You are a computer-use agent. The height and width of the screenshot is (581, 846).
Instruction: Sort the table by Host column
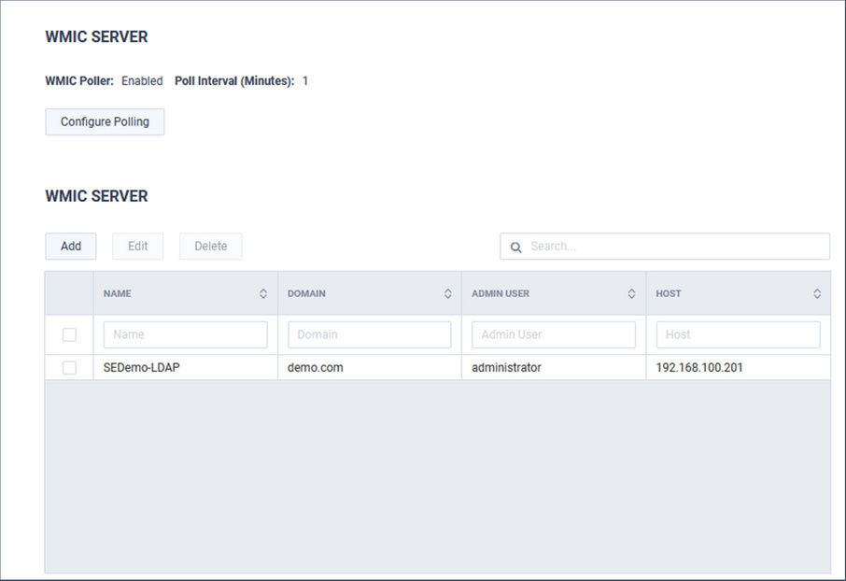[x=817, y=293]
